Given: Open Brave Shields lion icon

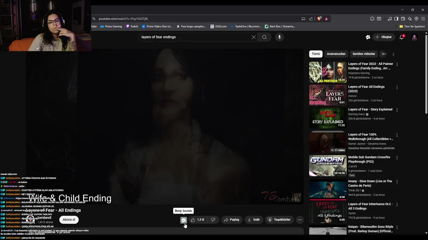Looking at the screenshot, I should point(319,19).
